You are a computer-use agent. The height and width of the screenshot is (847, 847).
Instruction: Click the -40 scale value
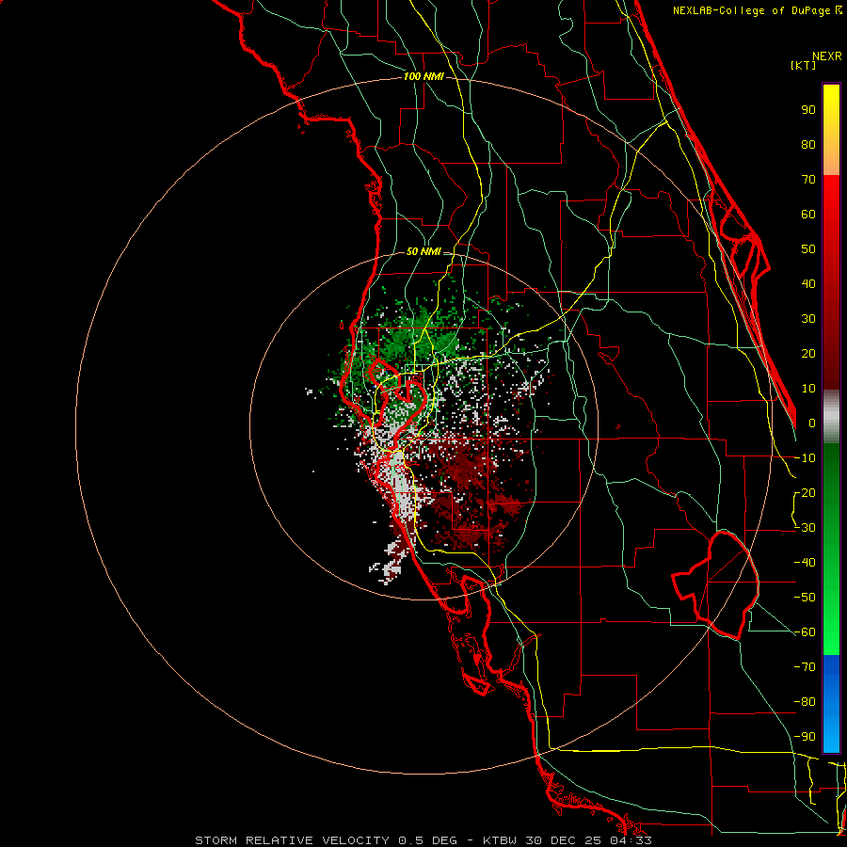click(805, 563)
